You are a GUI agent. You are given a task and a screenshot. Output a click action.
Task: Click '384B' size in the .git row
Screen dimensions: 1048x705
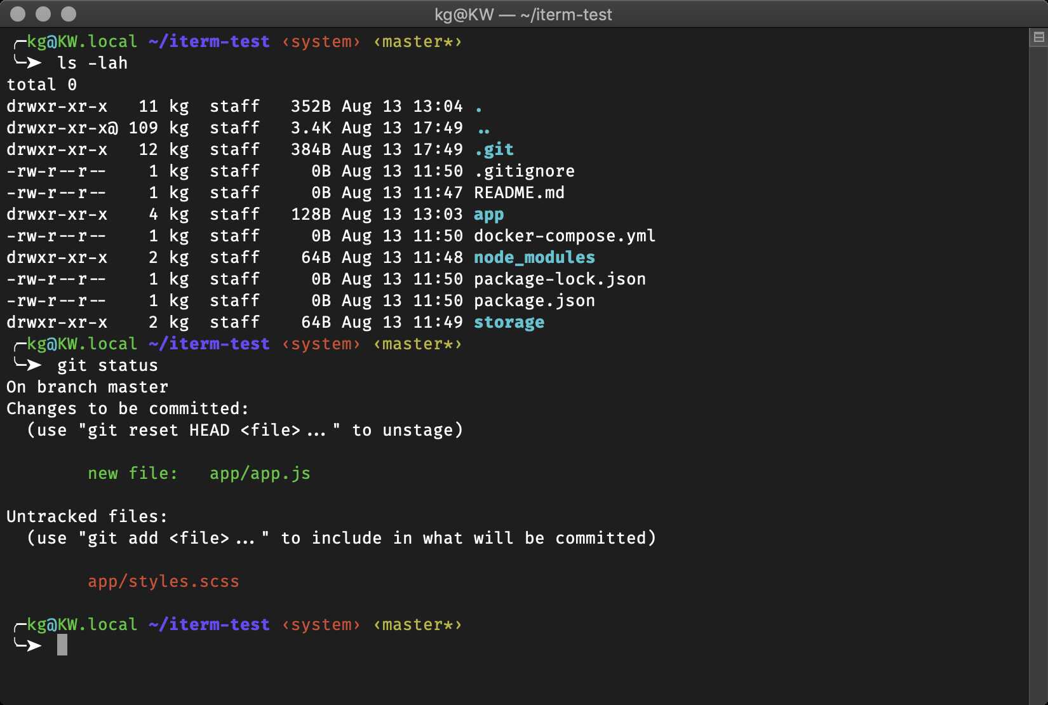pyautogui.click(x=311, y=149)
